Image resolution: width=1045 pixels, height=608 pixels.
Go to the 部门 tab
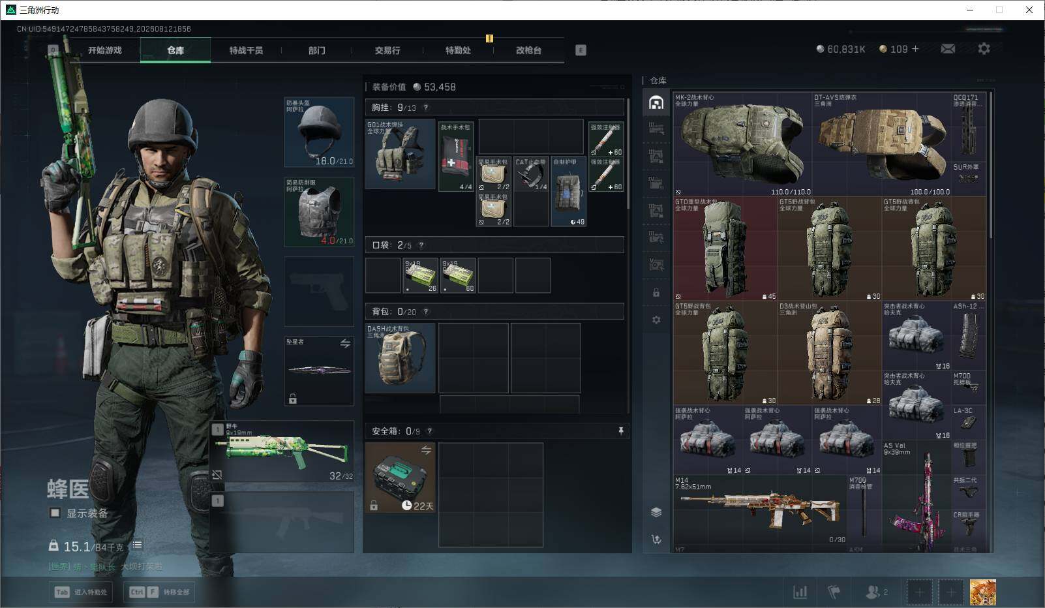click(317, 50)
